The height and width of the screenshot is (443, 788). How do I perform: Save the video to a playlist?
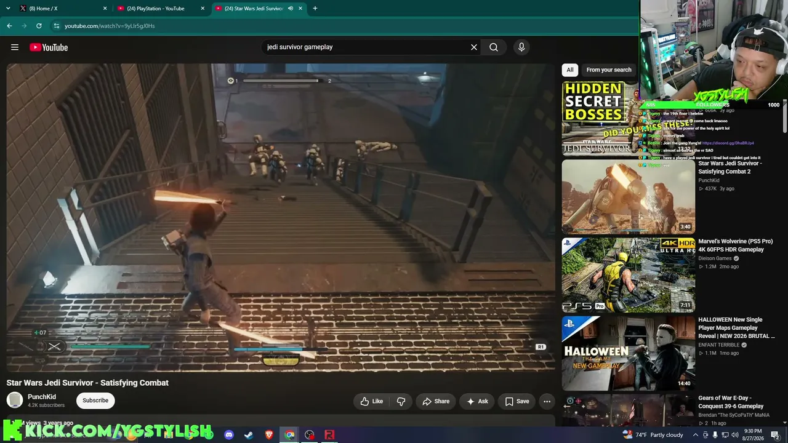[x=517, y=401]
